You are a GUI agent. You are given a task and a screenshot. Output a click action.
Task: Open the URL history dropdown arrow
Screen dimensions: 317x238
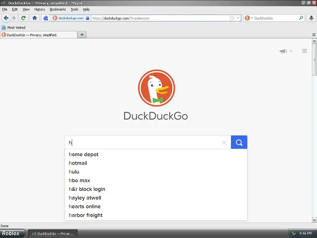point(238,18)
